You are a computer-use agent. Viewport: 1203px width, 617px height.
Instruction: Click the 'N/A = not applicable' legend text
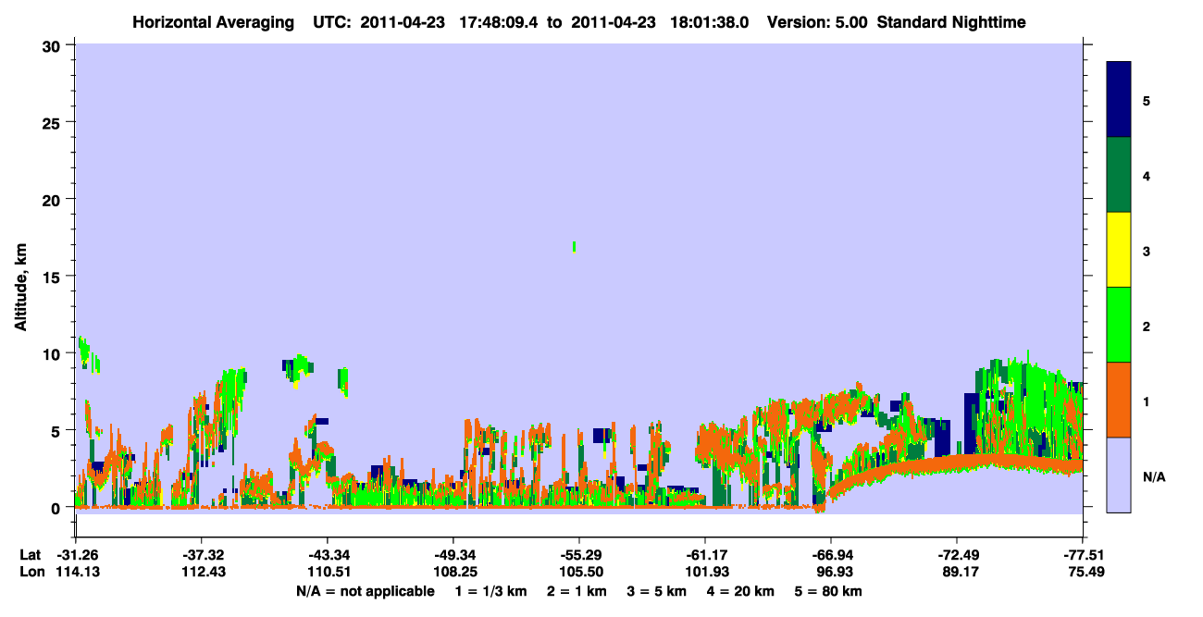click(x=365, y=591)
